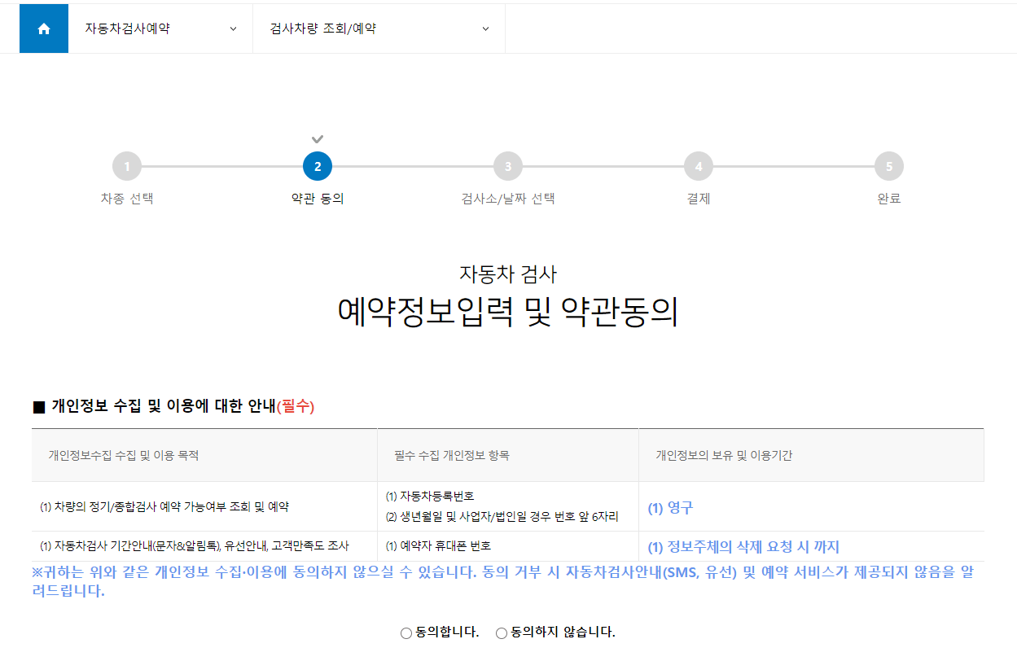
Task: Click the progress line between steps 2 and 3
Action: 412,165
